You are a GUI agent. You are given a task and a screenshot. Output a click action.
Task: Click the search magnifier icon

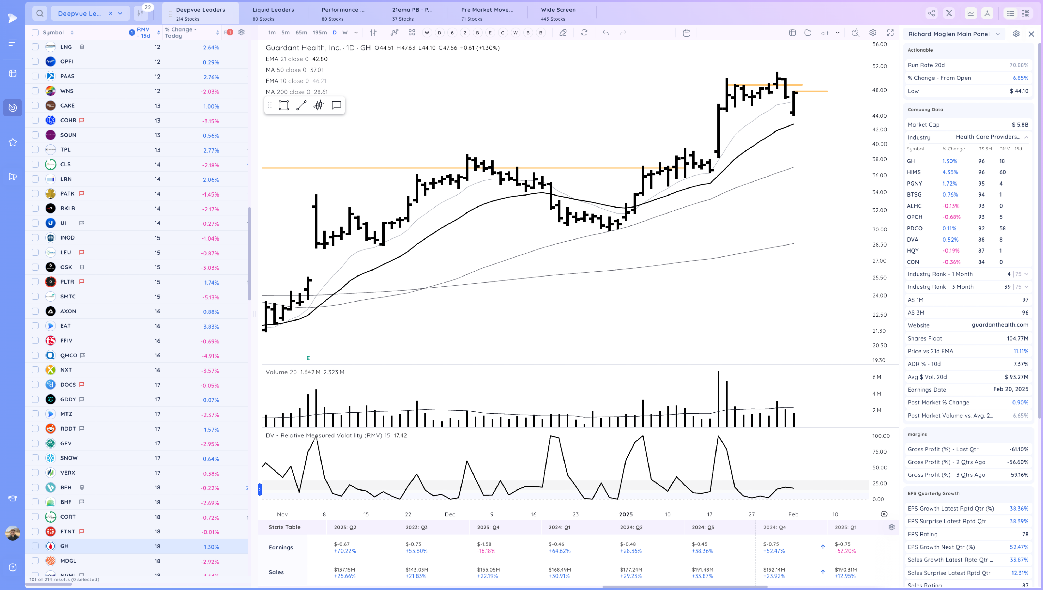coord(39,13)
